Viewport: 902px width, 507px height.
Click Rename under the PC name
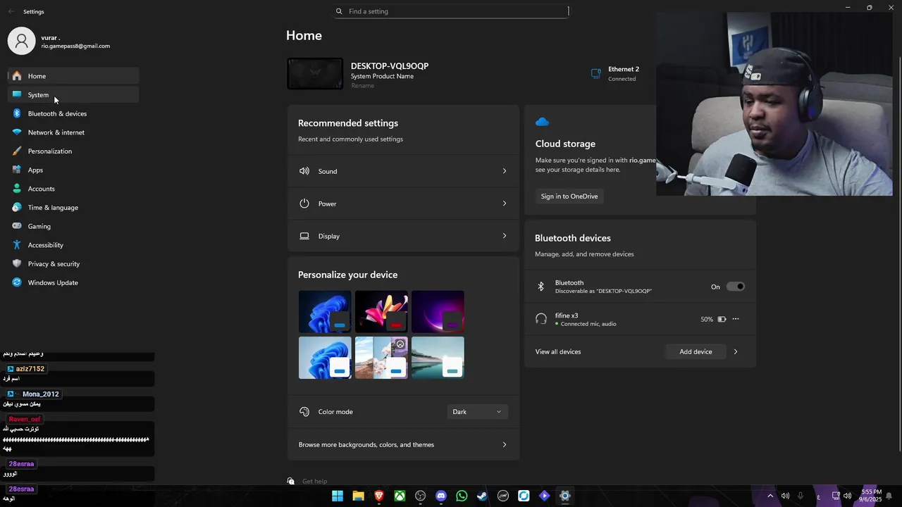click(x=362, y=86)
